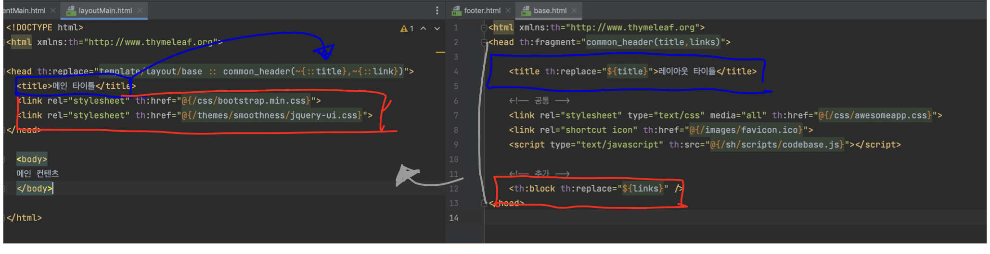Close the base.html tab
This screenshot has width=990, height=254.
(x=574, y=10)
